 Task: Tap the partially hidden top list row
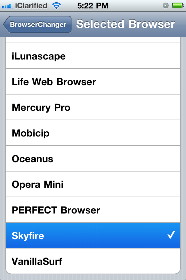(x=93, y=40)
